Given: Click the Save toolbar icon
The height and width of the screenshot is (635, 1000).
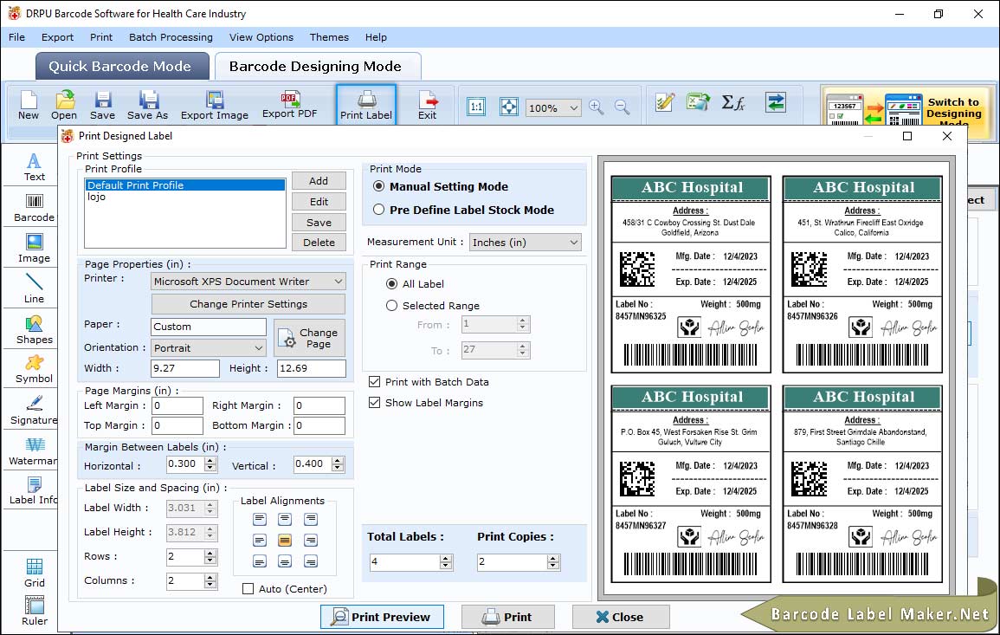Looking at the screenshot, I should tap(102, 106).
